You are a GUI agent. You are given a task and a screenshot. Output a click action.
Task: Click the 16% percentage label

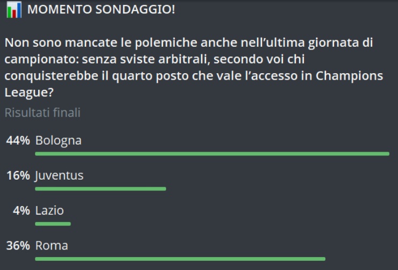(x=18, y=175)
